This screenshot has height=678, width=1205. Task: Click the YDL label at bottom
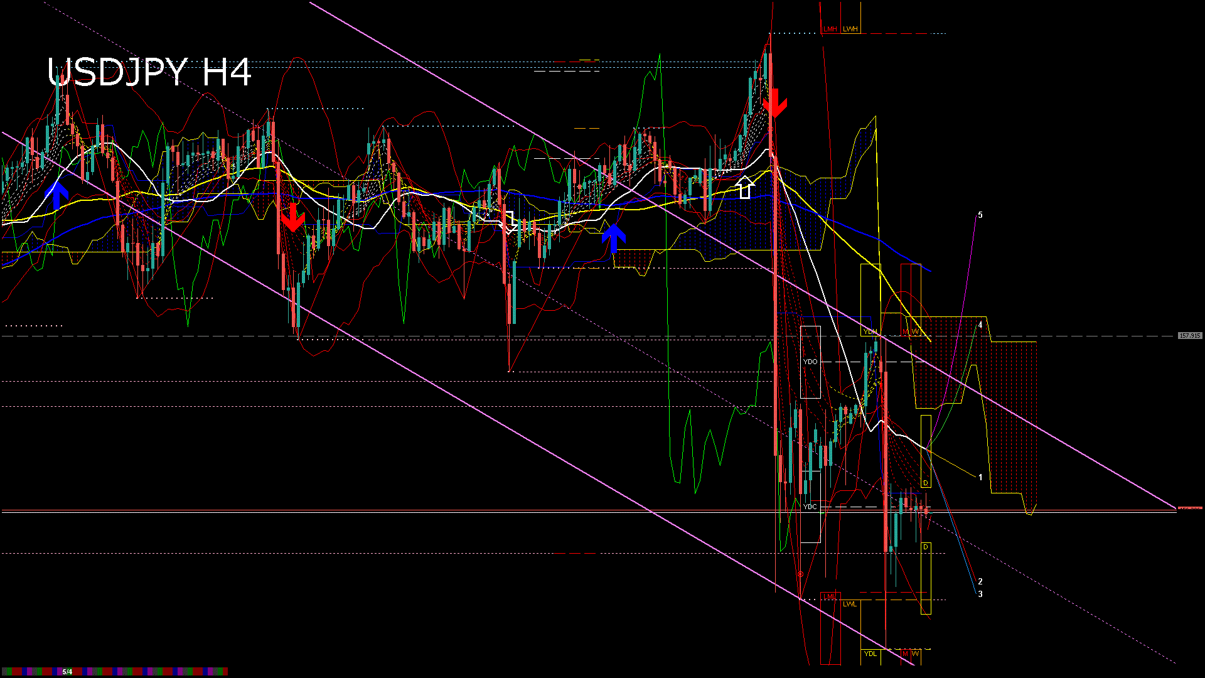click(x=870, y=654)
